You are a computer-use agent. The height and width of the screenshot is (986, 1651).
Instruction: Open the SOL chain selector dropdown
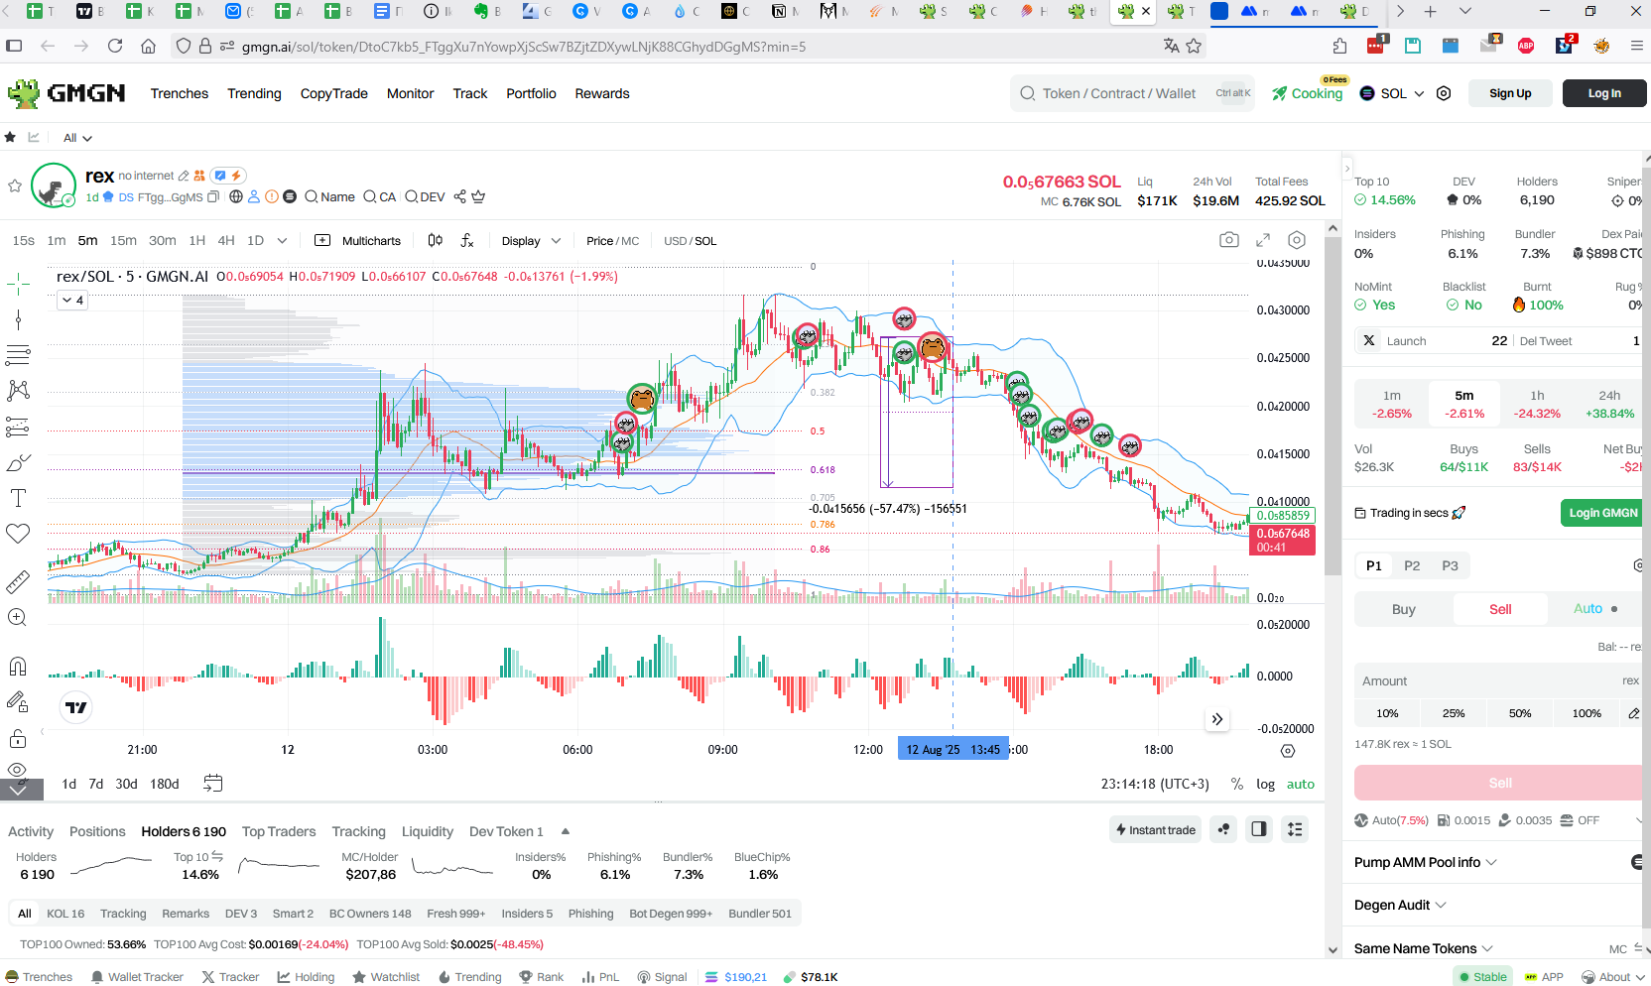(1392, 93)
